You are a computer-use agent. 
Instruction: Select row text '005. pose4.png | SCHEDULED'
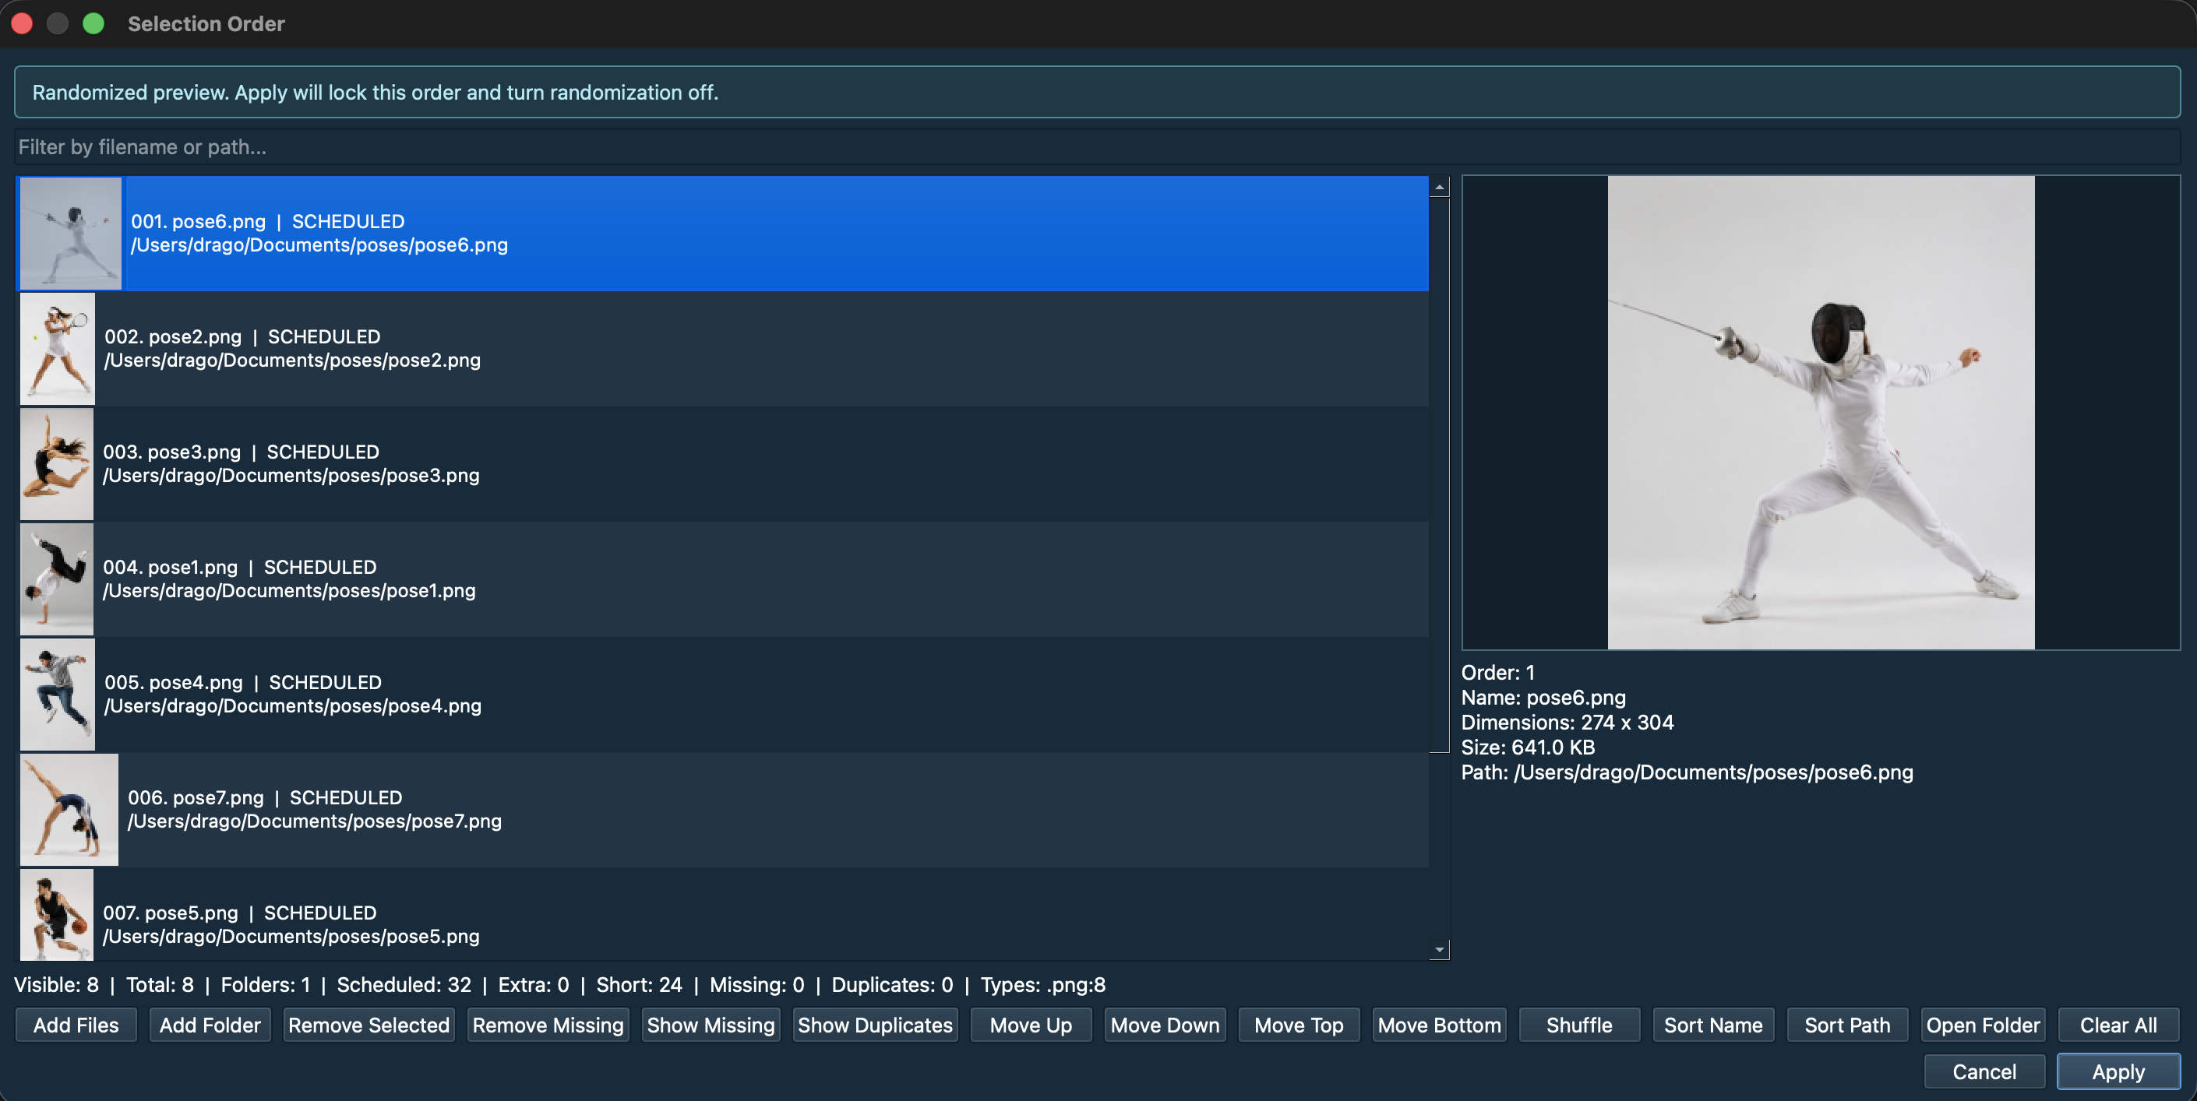[243, 682]
